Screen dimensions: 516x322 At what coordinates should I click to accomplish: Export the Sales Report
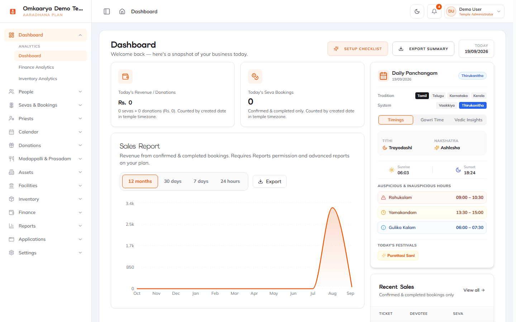(269, 181)
